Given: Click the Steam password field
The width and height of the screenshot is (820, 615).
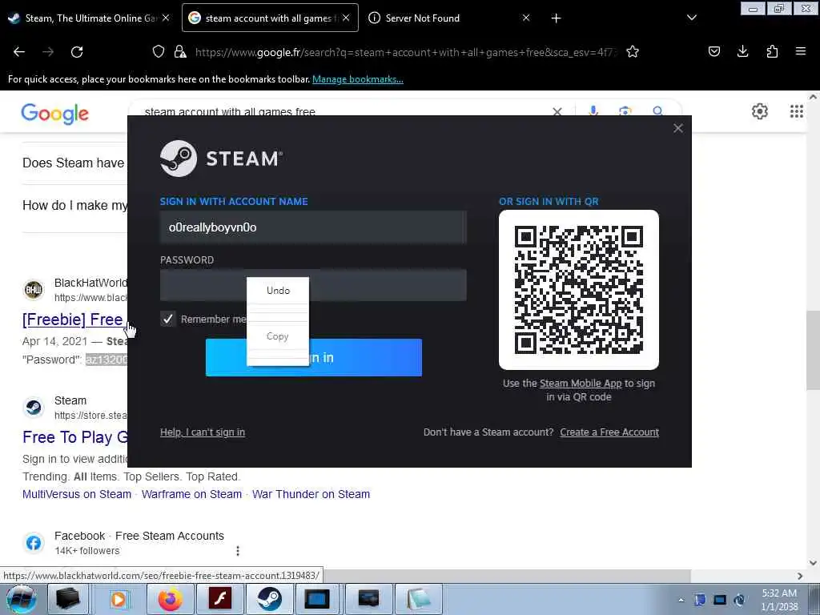Looking at the screenshot, I should (x=313, y=285).
